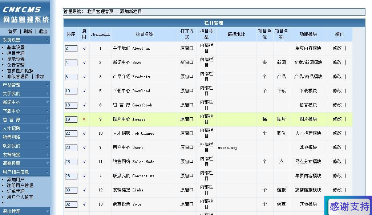The image size is (372, 215).
Task: Collapse the 系统设置 sidebar section arrow
Action: tap(47, 40)
